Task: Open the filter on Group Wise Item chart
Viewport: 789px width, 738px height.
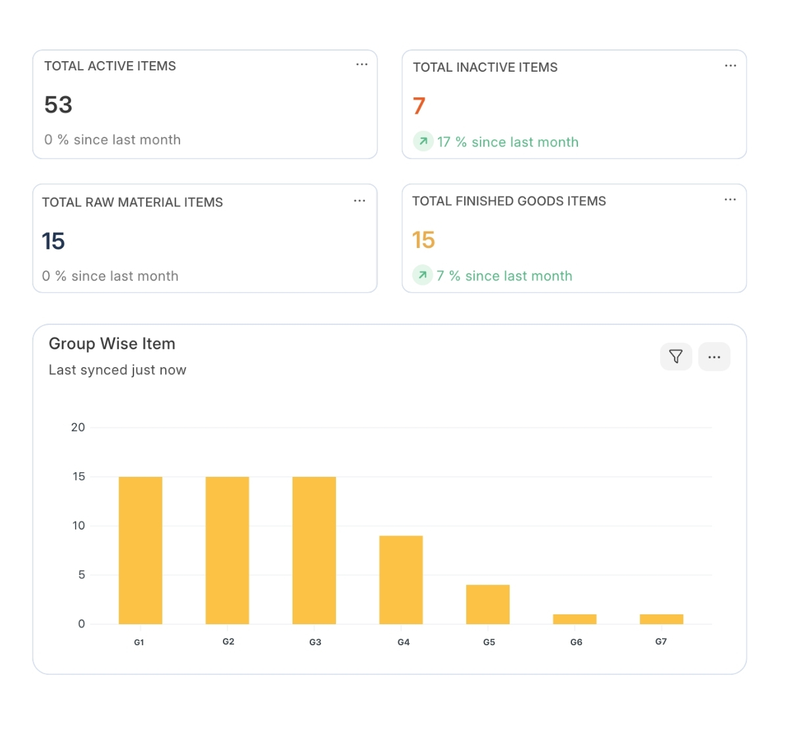Action: click(x=675, y=357)
